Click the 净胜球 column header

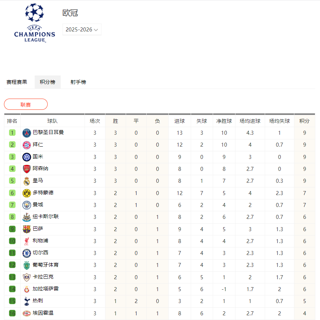[224, 121]
